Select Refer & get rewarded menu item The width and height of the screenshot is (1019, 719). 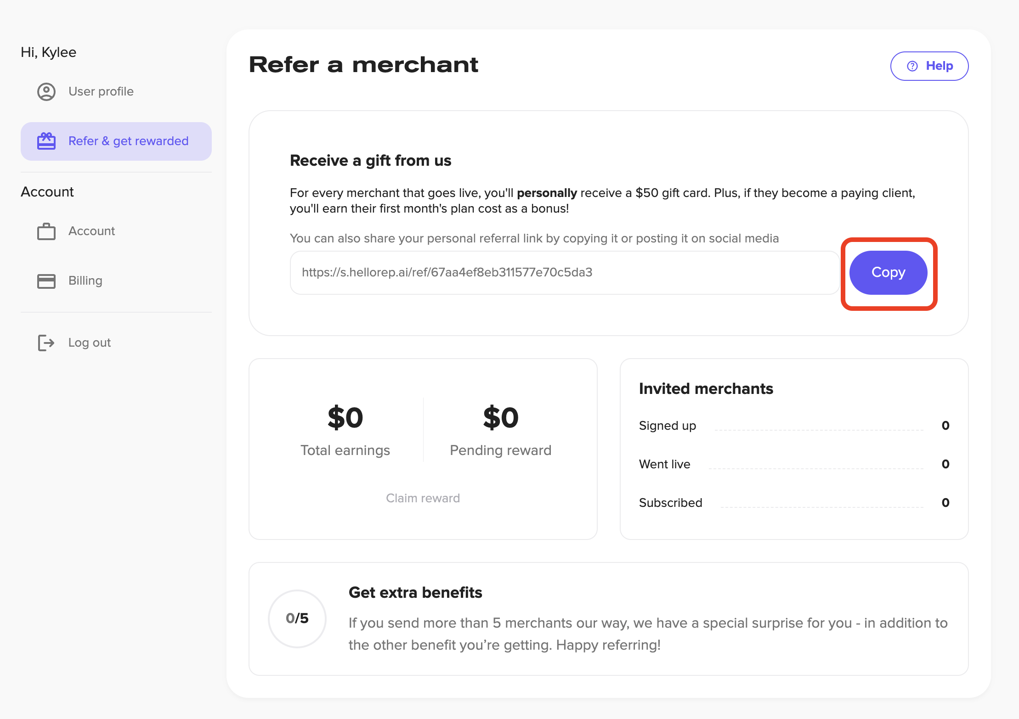click(x=116, y=141)
